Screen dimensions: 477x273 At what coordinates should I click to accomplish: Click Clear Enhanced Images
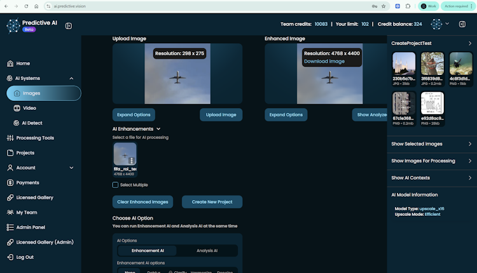(x=142, y=202)
